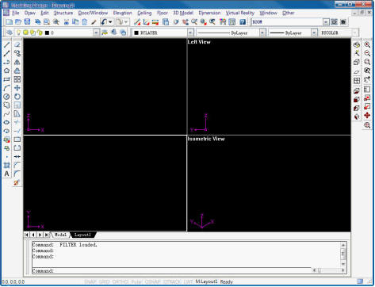The height and width of the screenshot is (287, 375).
Task: Select the Scale tool
Action: click(17, 105)
